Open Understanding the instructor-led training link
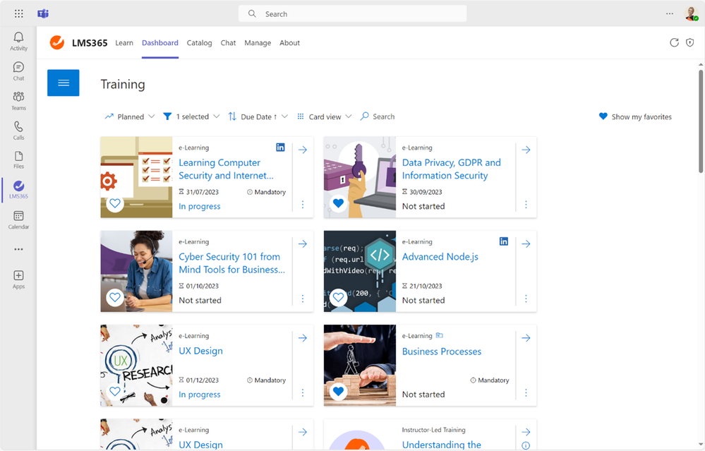Viewport: 705px width, 451px height. pyautogui.click(x=442, y=445)
